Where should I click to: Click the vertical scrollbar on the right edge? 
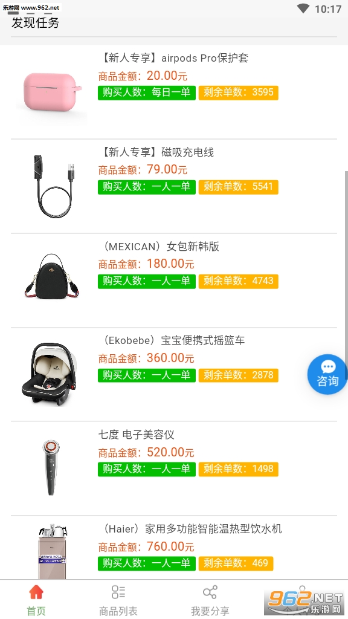tap(346, 275)
